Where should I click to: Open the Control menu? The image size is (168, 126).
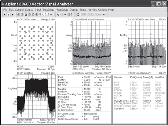(x=19, y=10)
